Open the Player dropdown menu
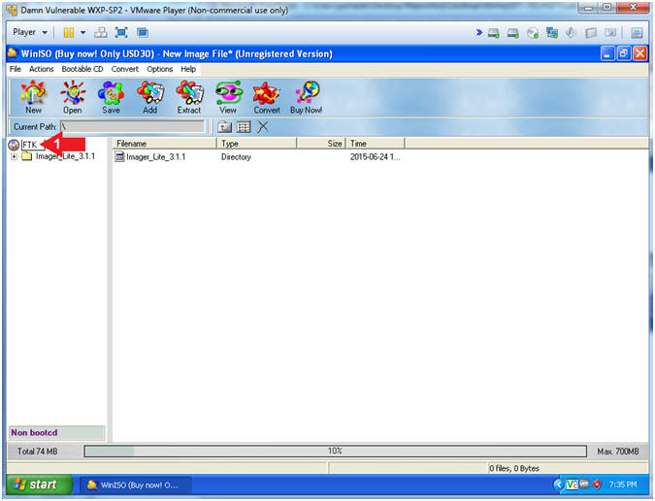The height and width of the screenshot is (501, 655). coord(30,32)
